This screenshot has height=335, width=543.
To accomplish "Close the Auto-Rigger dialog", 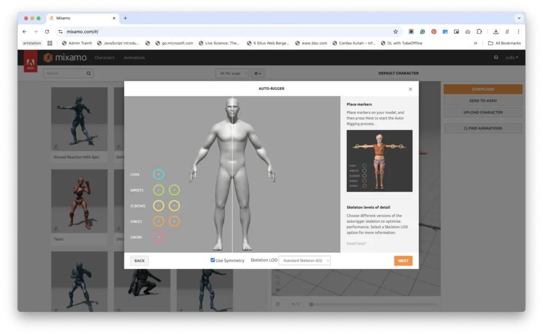I will tap(410, 89).
